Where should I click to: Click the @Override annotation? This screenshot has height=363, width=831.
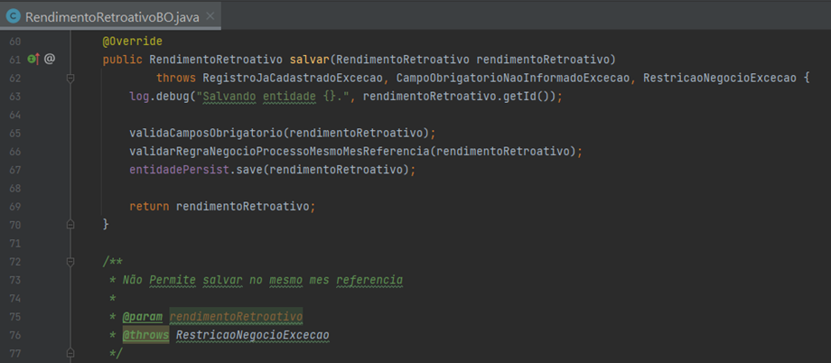tap(133, 42)
